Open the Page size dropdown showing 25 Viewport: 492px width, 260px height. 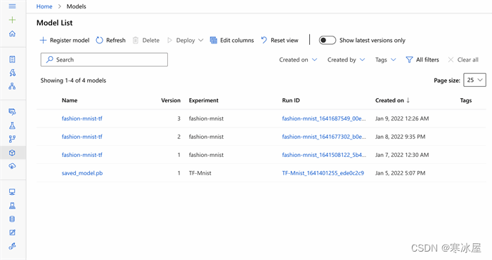click(474, 80)
